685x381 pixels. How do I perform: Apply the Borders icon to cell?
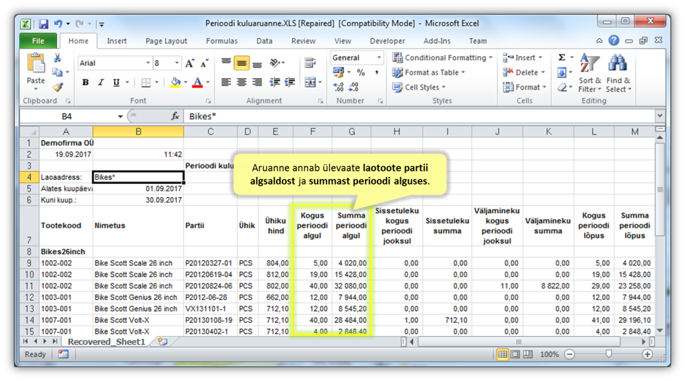[x=146, y=83]
